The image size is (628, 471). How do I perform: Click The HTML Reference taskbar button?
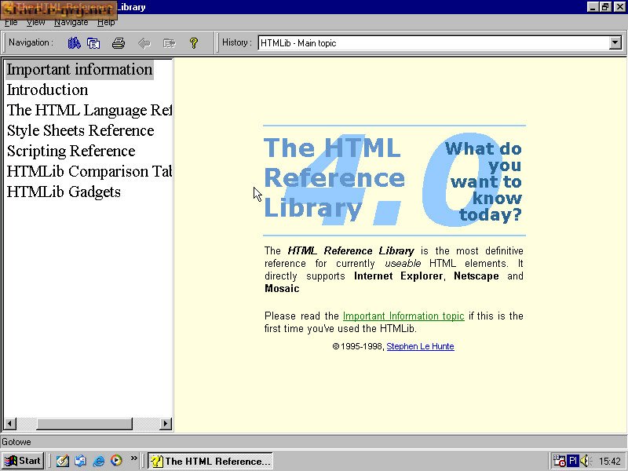[210, 461]
